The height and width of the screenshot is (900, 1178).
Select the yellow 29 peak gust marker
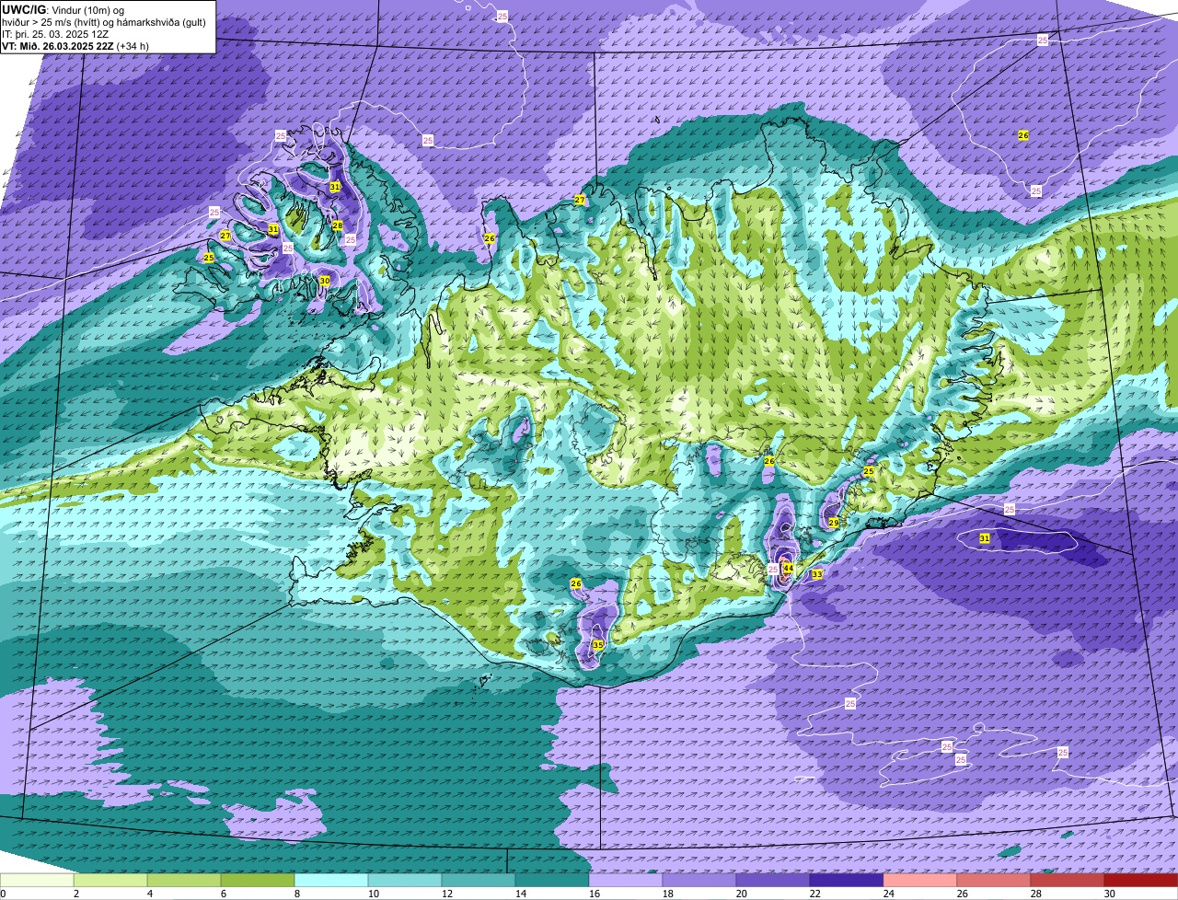[833, 523]
